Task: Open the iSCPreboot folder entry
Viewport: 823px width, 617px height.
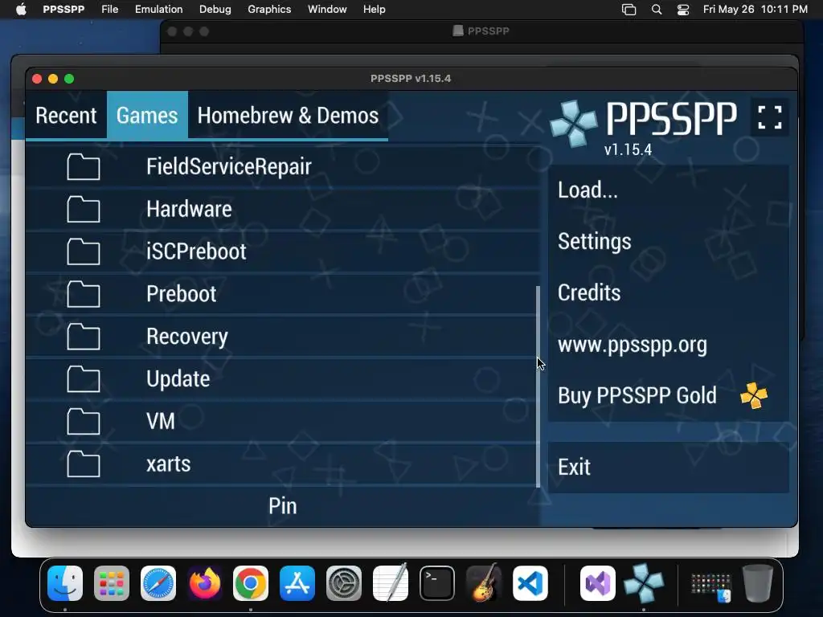Action: 282,251
